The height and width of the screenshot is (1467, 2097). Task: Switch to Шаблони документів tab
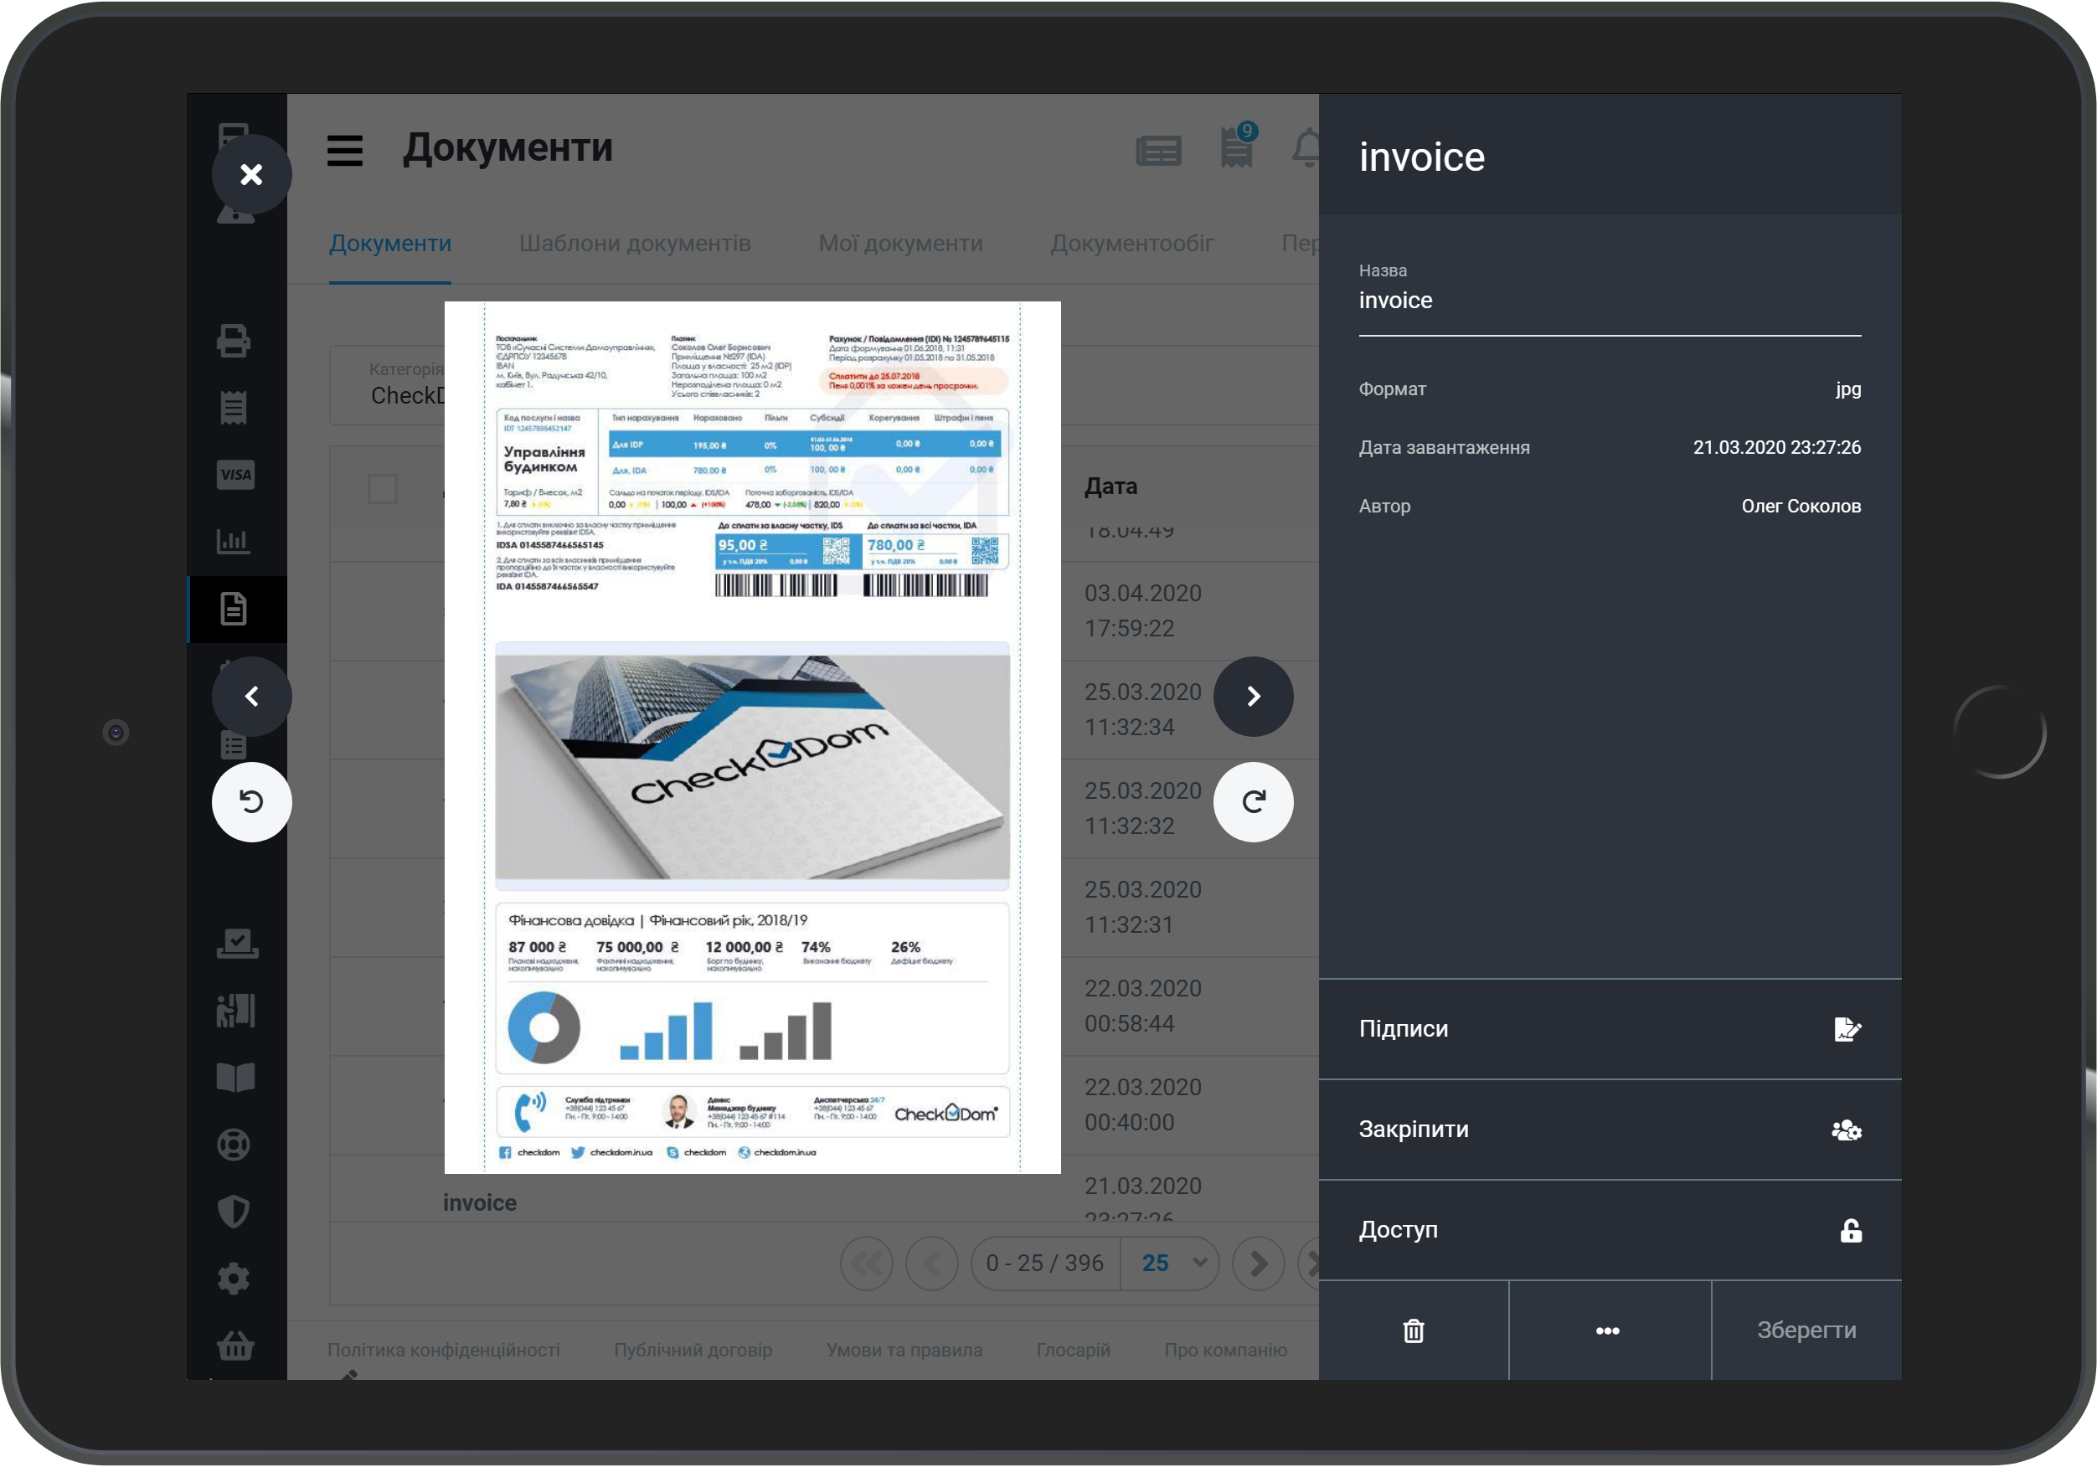click(x=635, y=243)
